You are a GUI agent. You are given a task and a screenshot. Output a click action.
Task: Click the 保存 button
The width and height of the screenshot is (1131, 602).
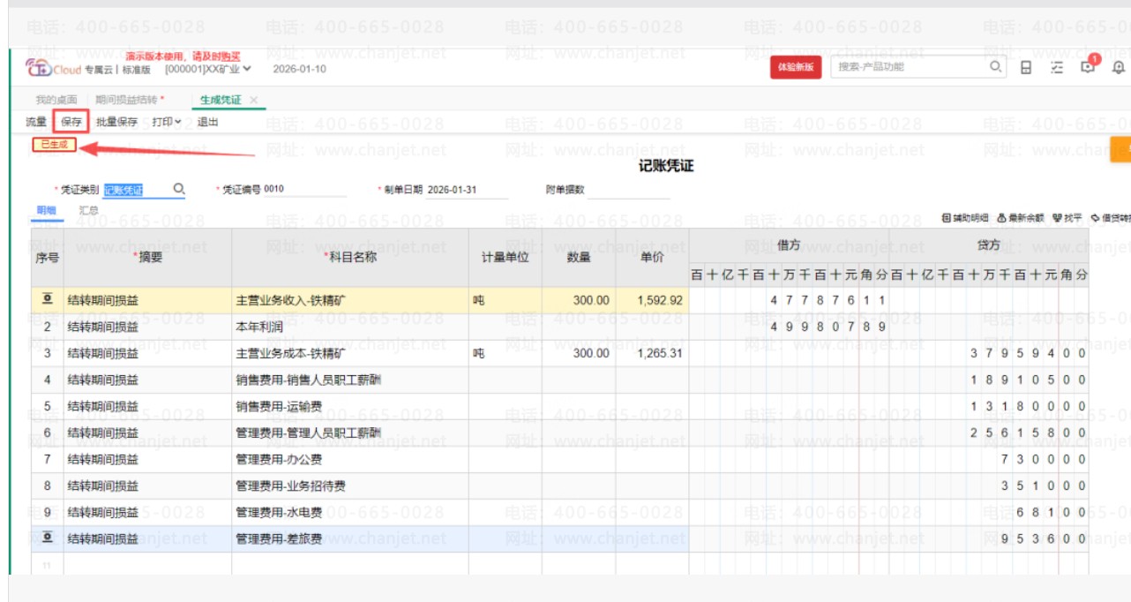click(71, 122)
